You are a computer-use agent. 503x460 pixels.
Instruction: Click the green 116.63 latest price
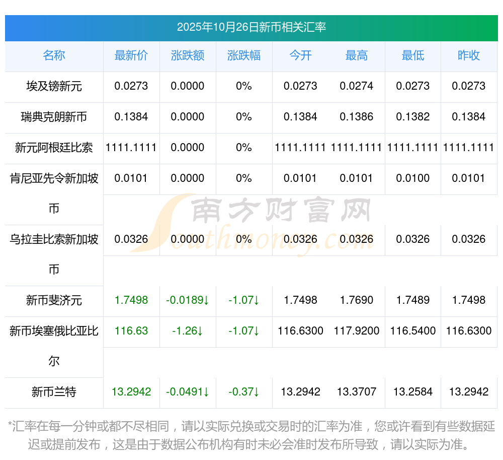coord(131,332)
